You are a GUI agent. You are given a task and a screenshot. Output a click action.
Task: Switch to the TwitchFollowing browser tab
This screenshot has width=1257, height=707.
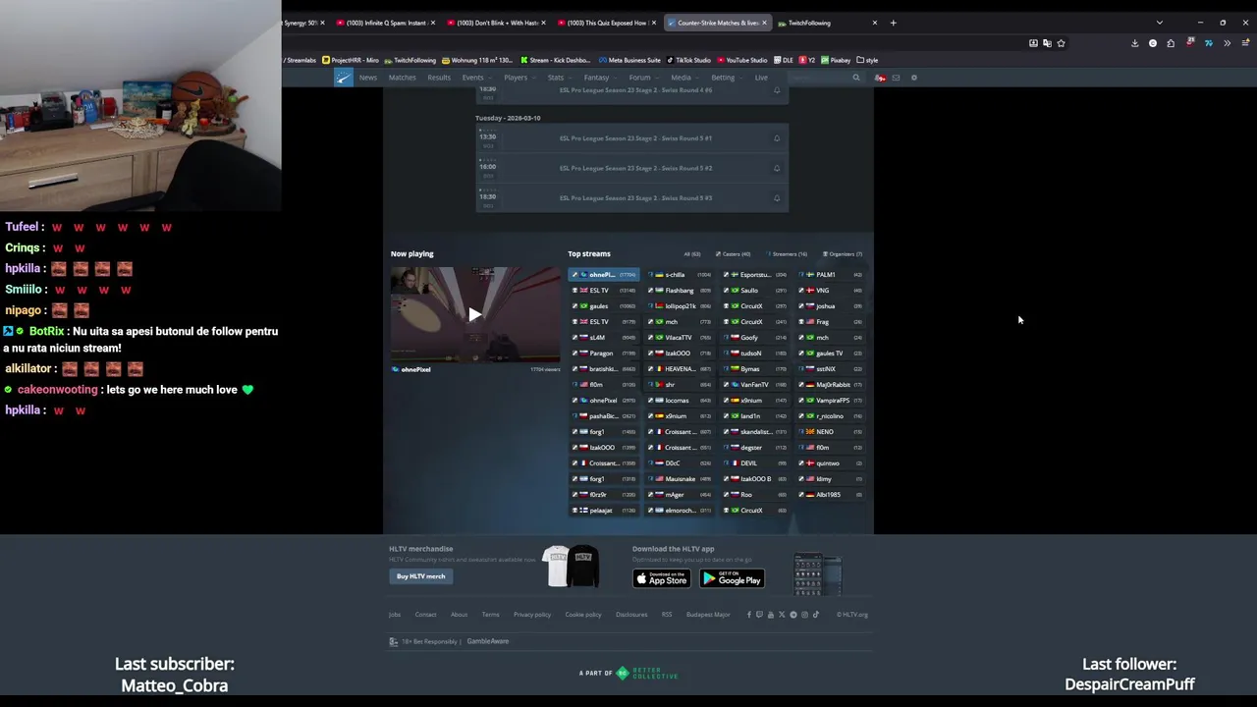click(x=826, y=23)
